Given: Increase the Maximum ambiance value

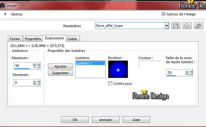Looking at the screenshot, I should 35,64.
